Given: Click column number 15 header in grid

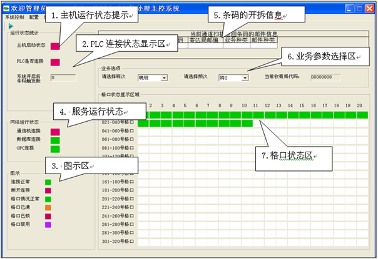Looking at the screenshot, I should tap(302, 105).
